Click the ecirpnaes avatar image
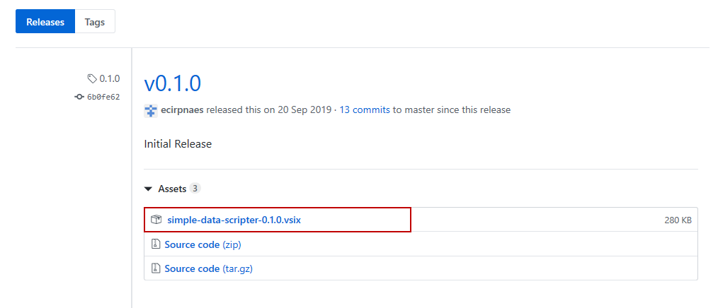The height and width of the screenshot is (308, 718). tap(150, 110)
